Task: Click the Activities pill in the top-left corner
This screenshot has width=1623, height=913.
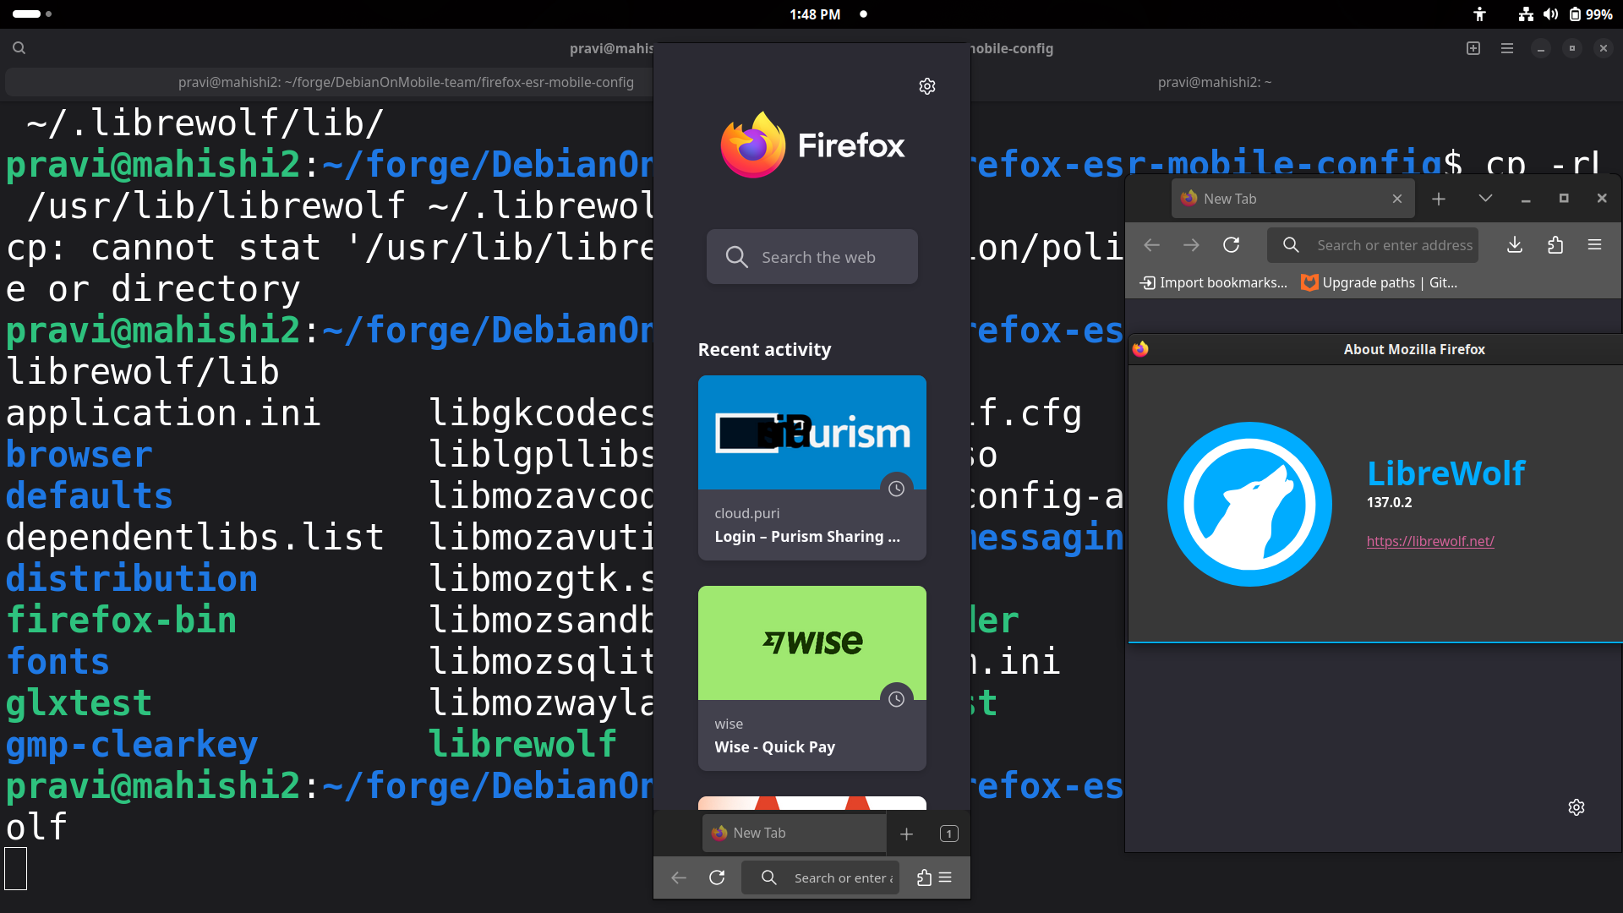Action: (31, 14)
